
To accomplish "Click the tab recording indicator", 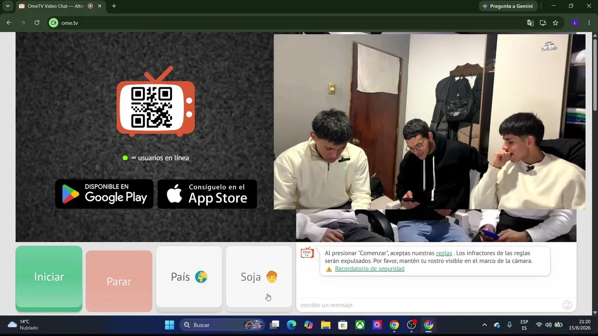I will tap(90, 6).
